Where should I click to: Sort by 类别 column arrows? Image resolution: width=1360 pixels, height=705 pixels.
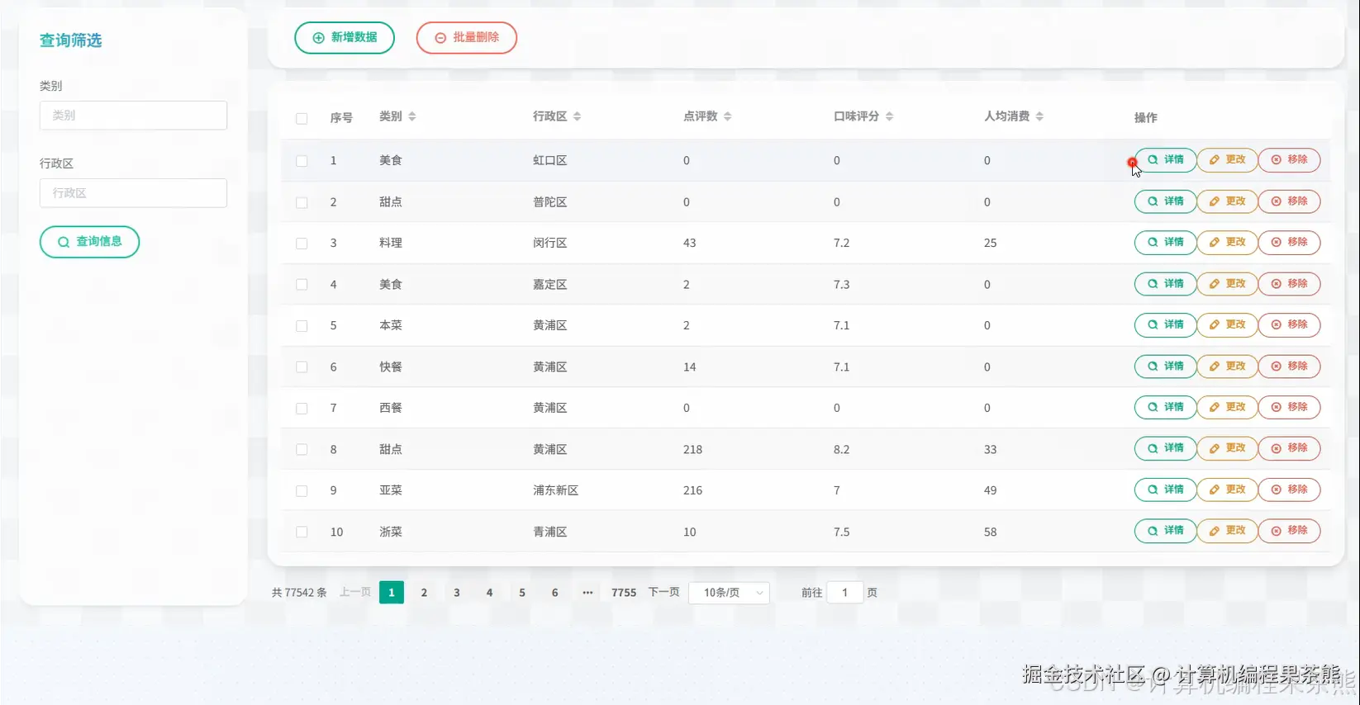411,116
